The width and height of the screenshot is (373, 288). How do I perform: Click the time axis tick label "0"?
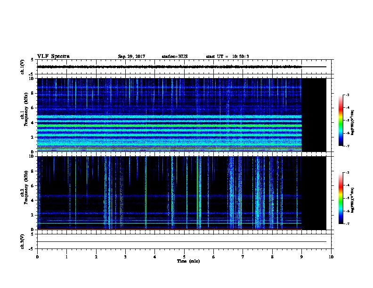pyautogui.click(x=37, y=257)
